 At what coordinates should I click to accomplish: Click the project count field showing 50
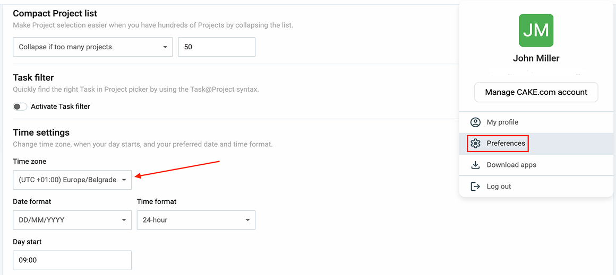click(x=216, y=47)
